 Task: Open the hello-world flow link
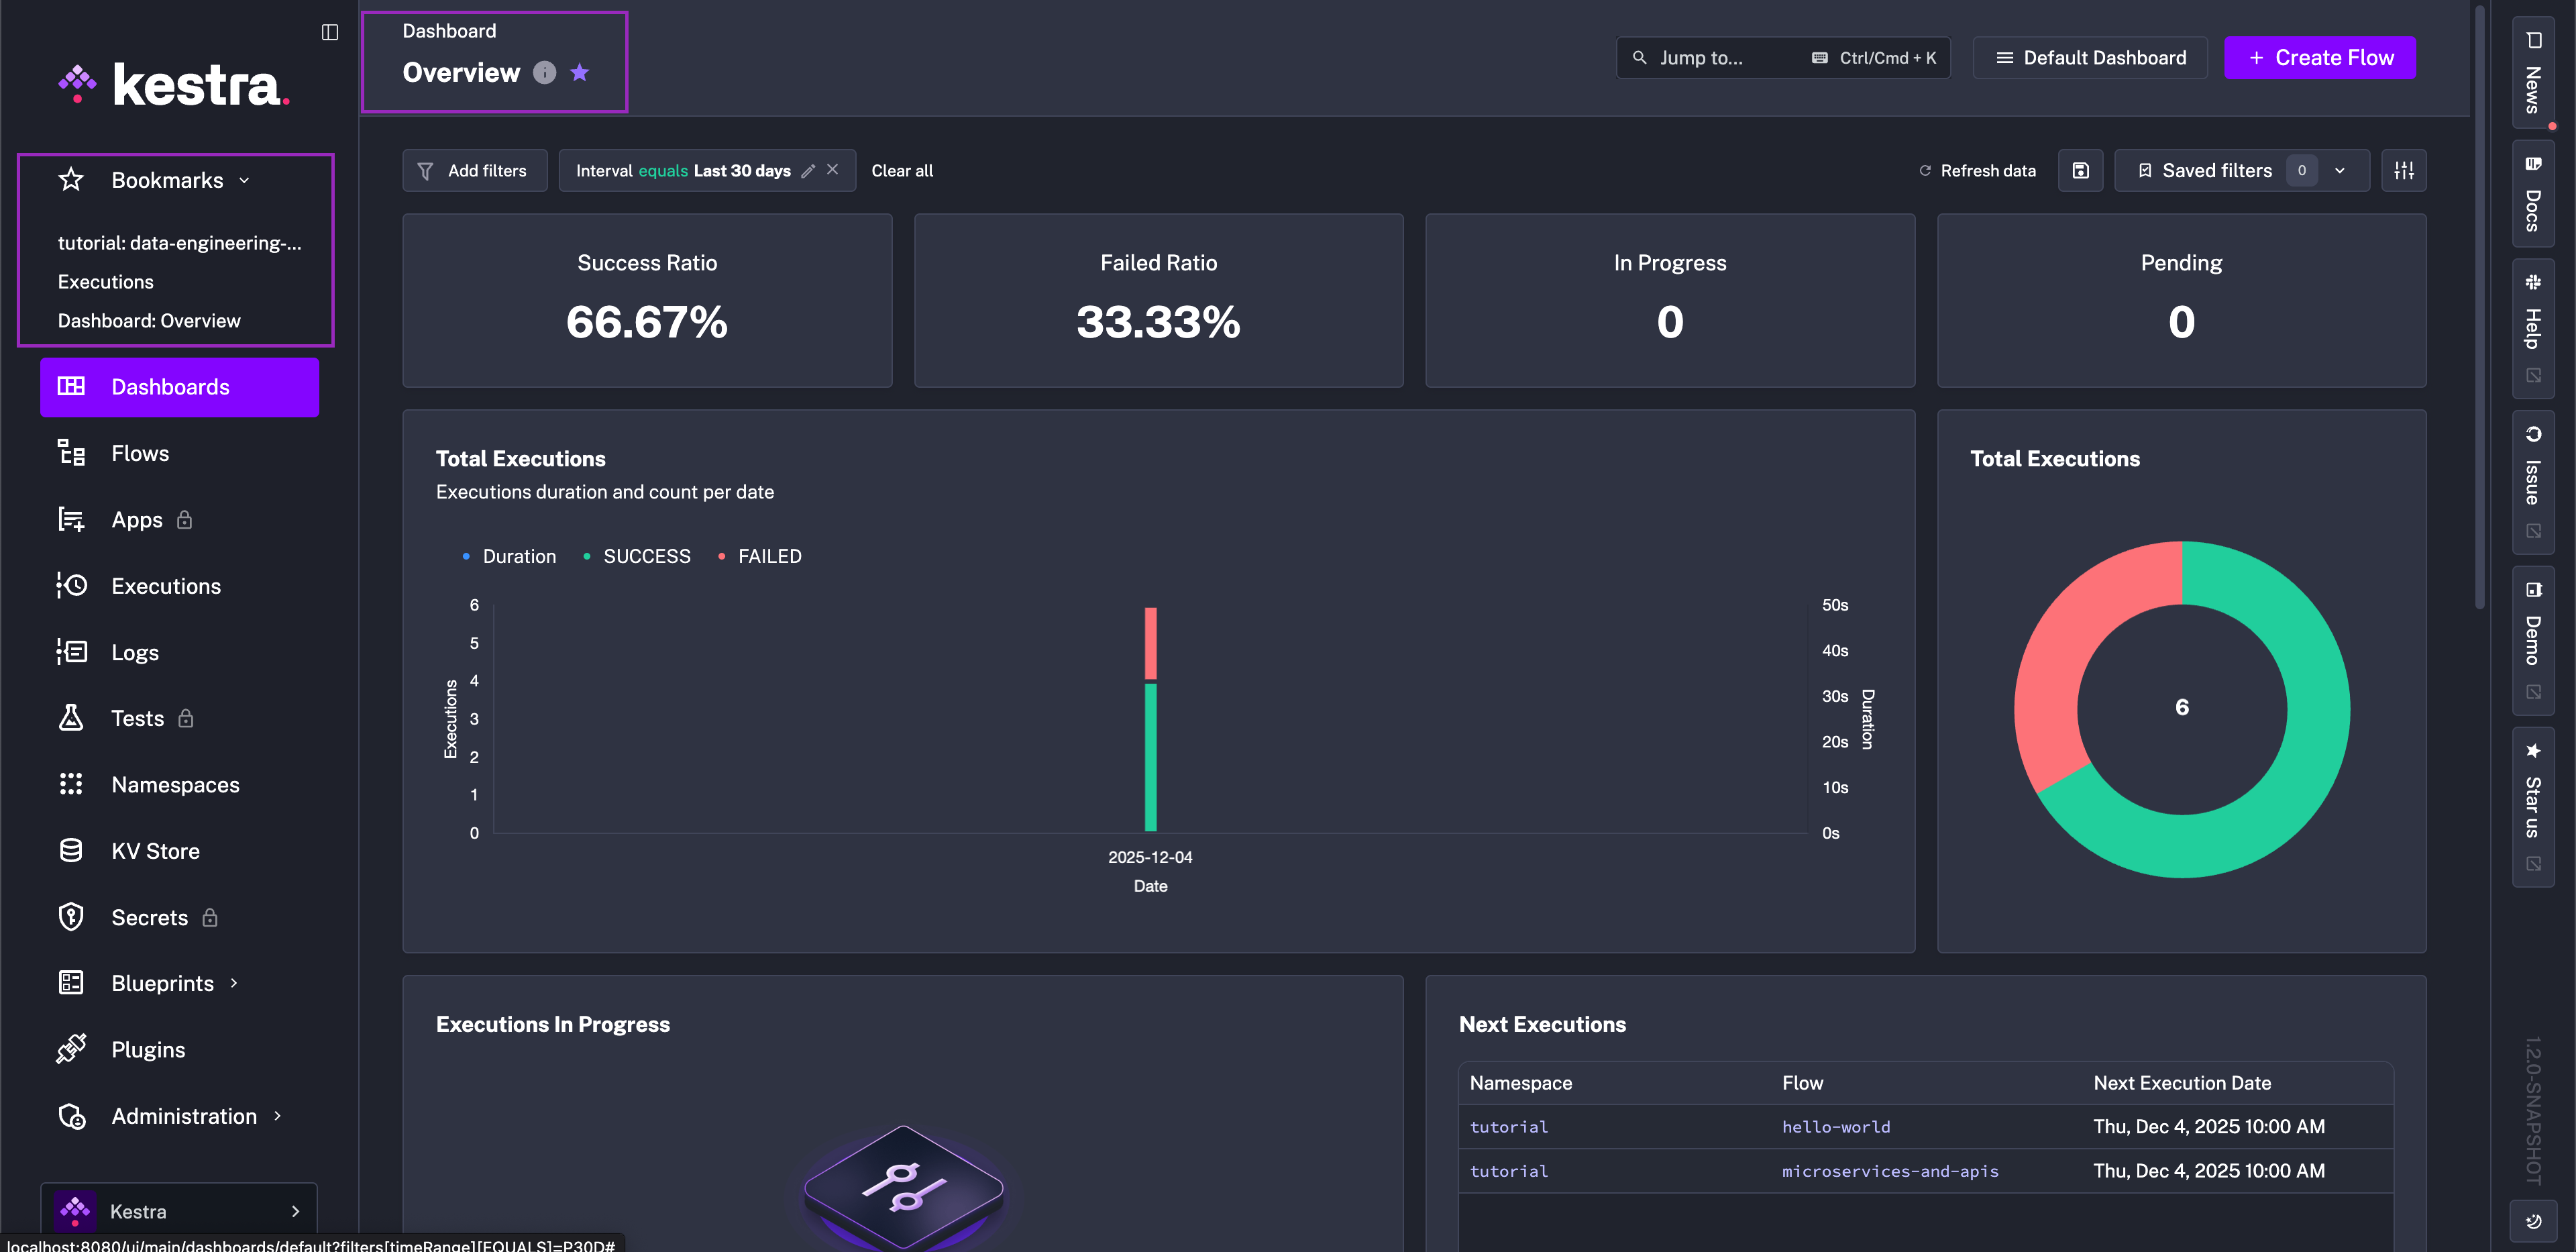click(1836, 1127)
